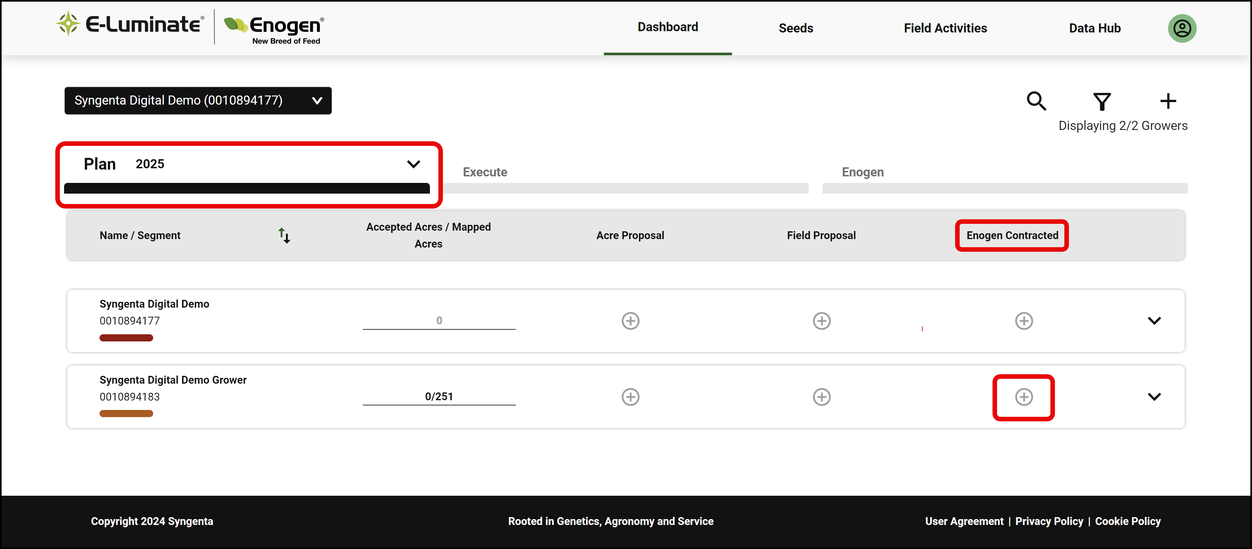Open the Privacy Policy link

coord(1049,521)
